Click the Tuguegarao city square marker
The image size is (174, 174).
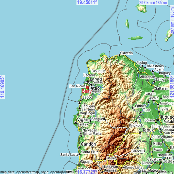pyautogui.click(x=159, y=120)
